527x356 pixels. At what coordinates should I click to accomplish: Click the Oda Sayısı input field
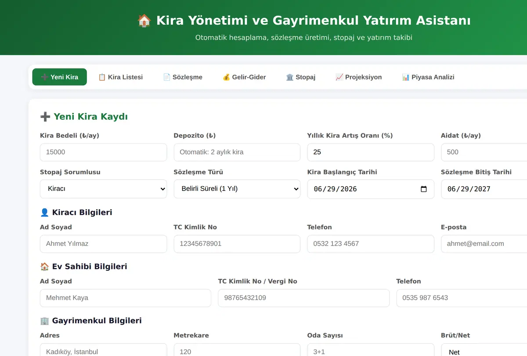pos(371,350)
